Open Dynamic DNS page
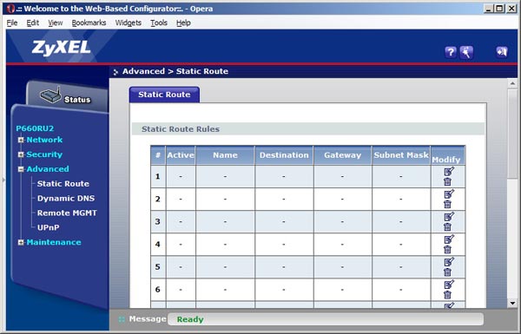Screen dimensions: 521x334 coord(66,198)
